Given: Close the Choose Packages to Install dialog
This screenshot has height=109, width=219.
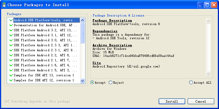Looking at the screenshot, I should click(x=214, y=5).
